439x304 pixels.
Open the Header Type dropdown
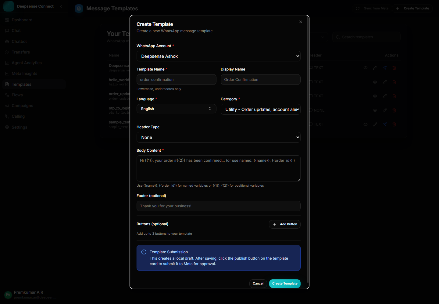[x=218, y=137]
